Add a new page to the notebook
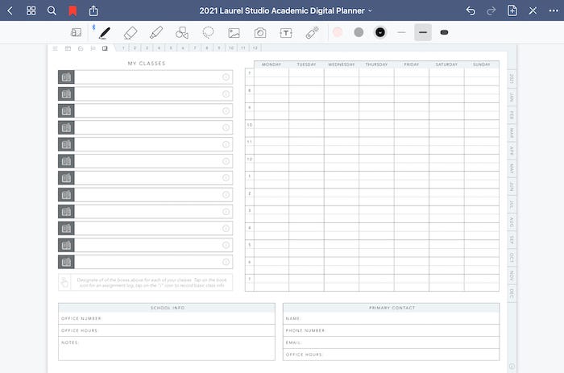564x373 pixels. (x=512, y=10)
